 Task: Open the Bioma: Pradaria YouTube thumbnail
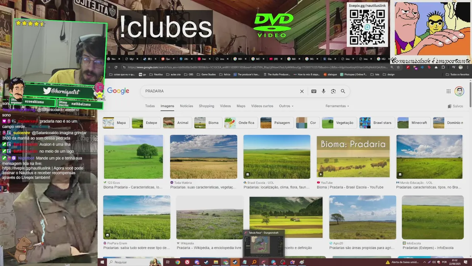pyautogui.click(x=353, y=157)
